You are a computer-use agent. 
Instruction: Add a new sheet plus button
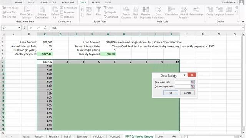tap(174, 136)
